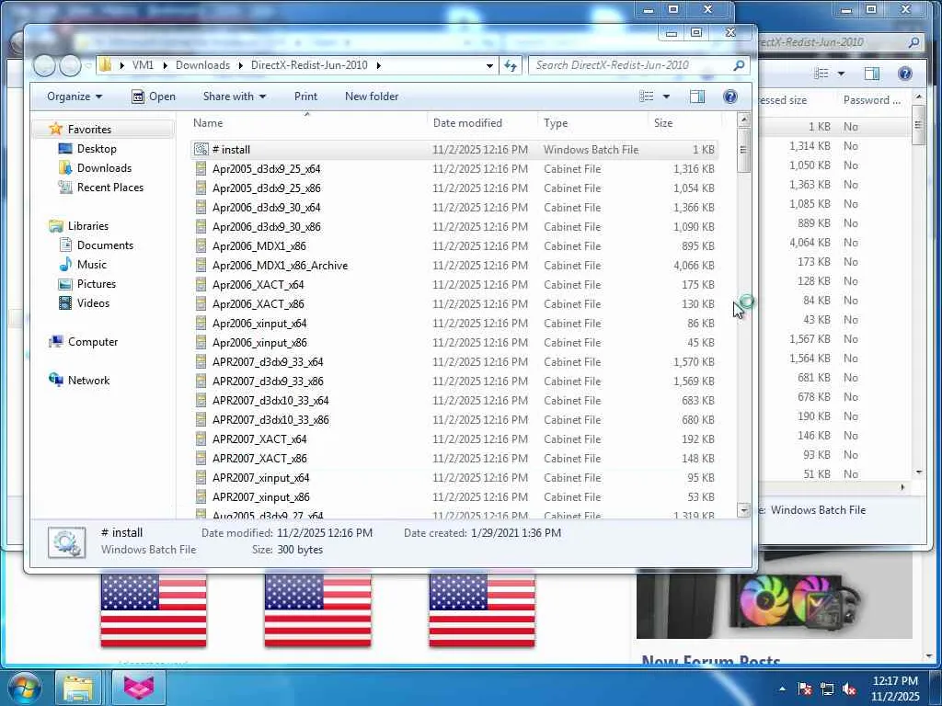Click VM1 in the breadcrumb path

coord(143,65)
